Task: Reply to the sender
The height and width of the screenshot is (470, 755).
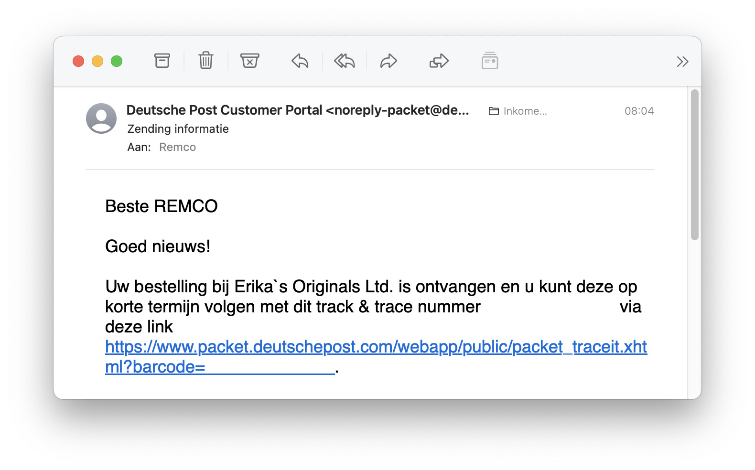Action: click(x=300, y=61)
